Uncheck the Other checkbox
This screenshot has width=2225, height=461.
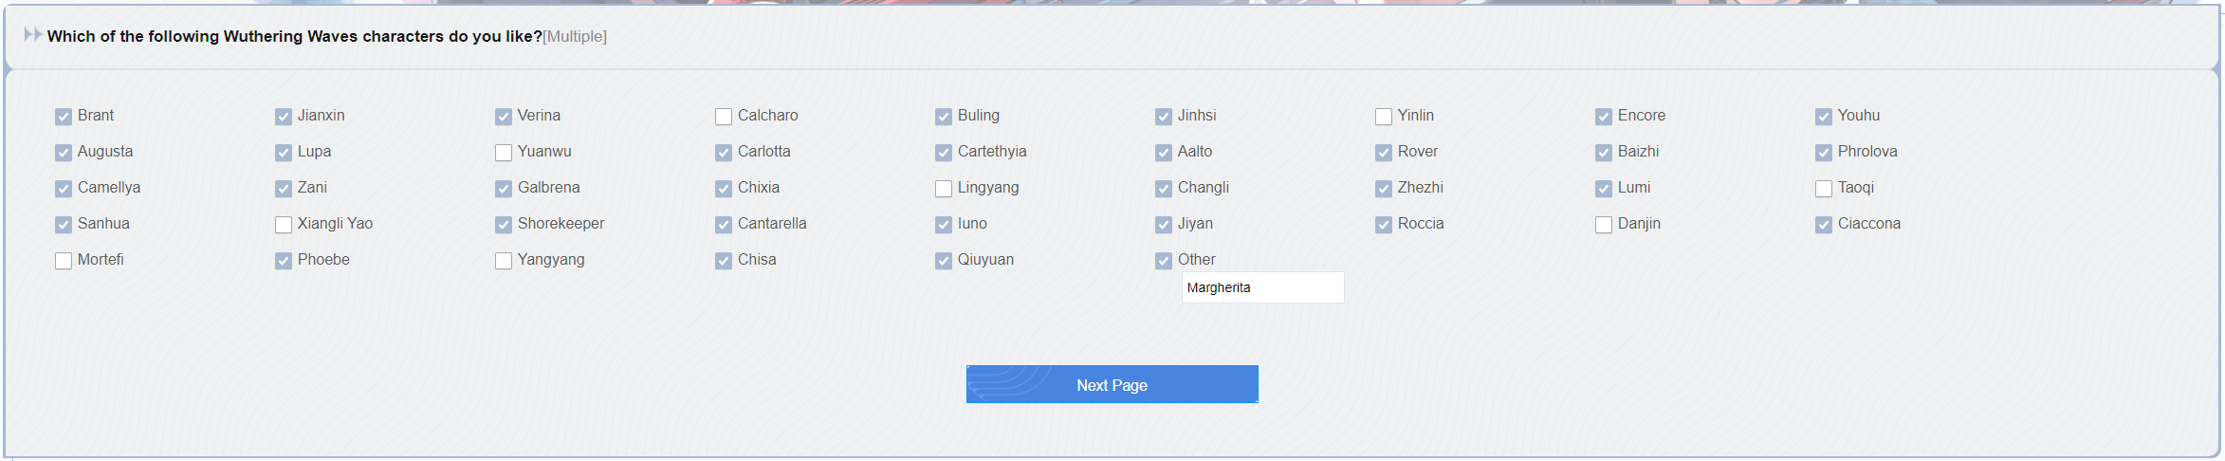tap(1164, 261)
